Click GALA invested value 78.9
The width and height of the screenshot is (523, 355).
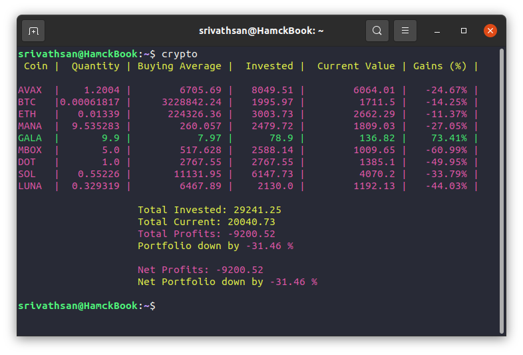281,139
